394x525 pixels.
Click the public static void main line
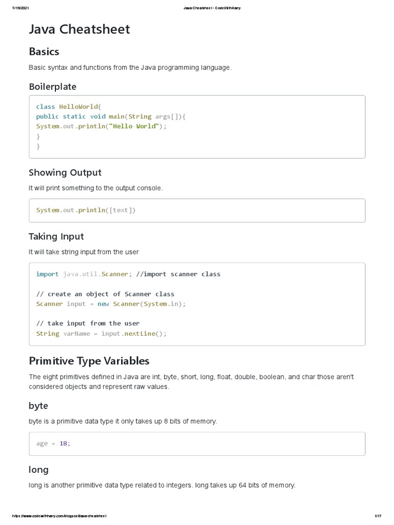(111, 116)
